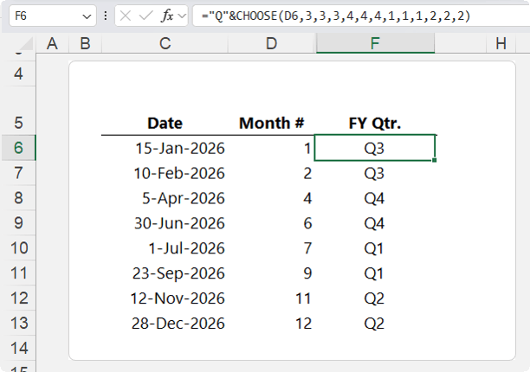Viewport: 530px width, 372px height.
Task: Select row 8 header
Action: click(18, 198)
